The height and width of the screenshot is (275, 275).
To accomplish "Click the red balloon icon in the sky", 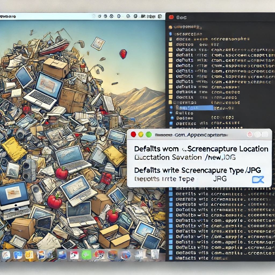I will point(123,54).
